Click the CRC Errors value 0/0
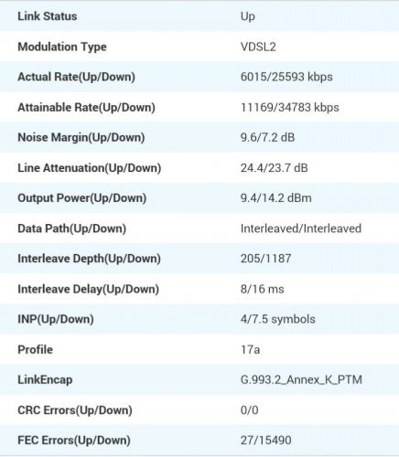 (x=249, y=410)
